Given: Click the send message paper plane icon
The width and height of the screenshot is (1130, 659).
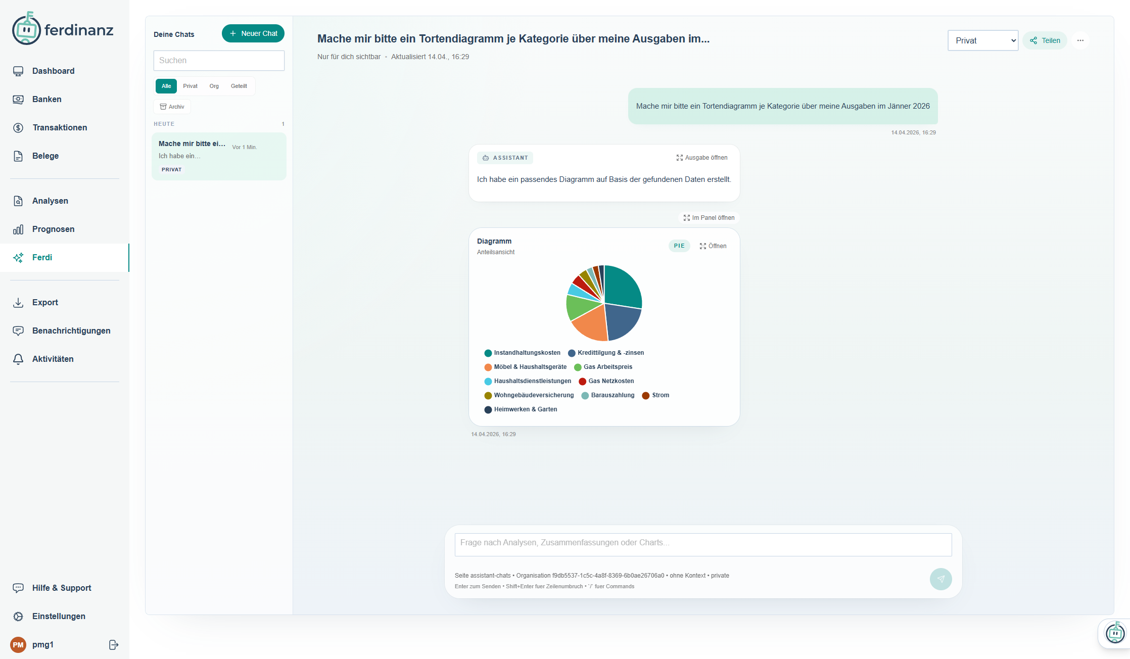Looking at the screenshot, I should [940, 579].
